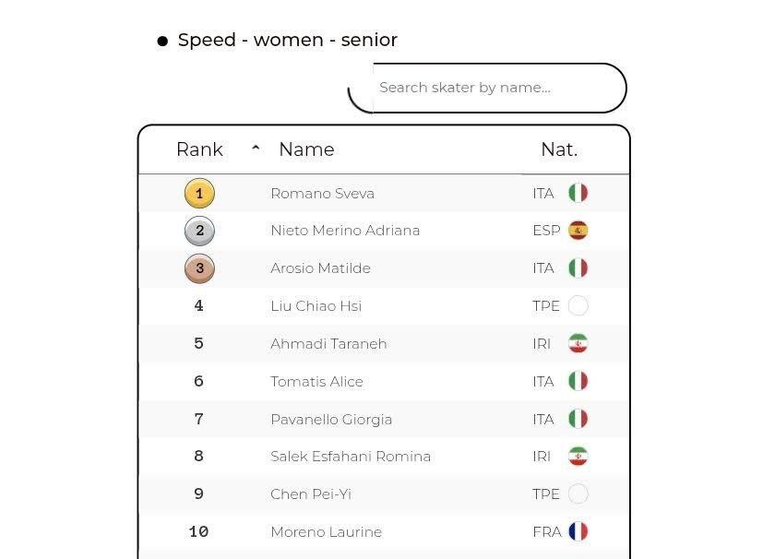Image resolution: width=763 pixels, height=559 pixels.
Task: Open skater Romano Sveva's entry
Action: pyautogui.click(x=322, y=194)
